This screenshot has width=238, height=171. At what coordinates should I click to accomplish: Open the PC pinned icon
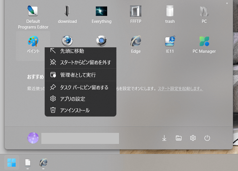pos(204,14)
